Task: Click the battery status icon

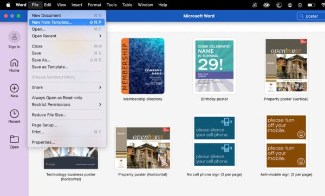Action: 311,5
